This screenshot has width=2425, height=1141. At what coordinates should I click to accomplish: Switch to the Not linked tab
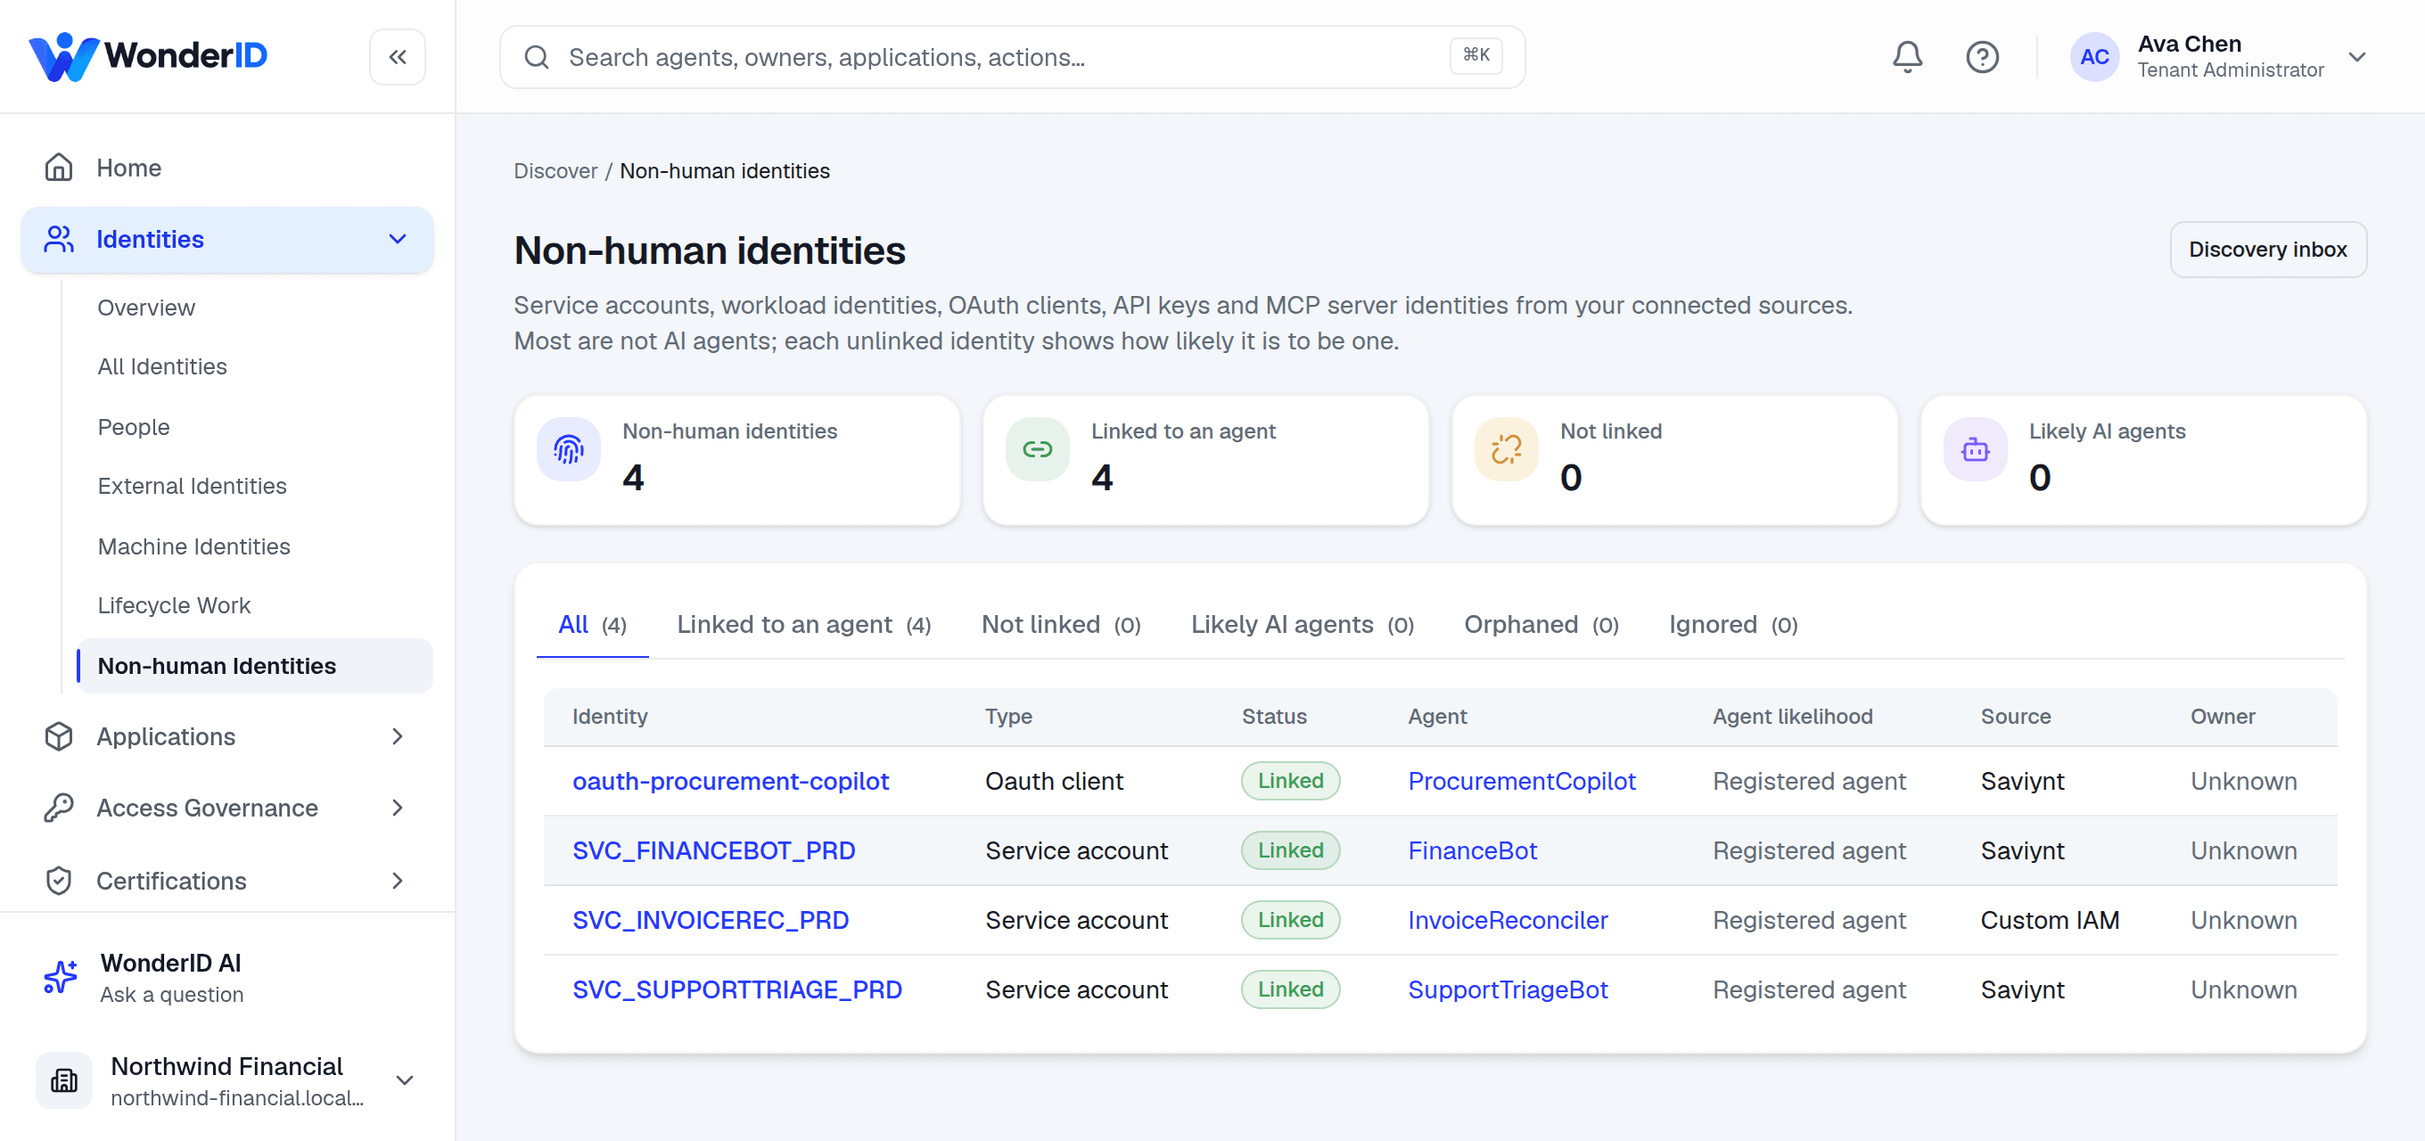[x=1061, y=624]
